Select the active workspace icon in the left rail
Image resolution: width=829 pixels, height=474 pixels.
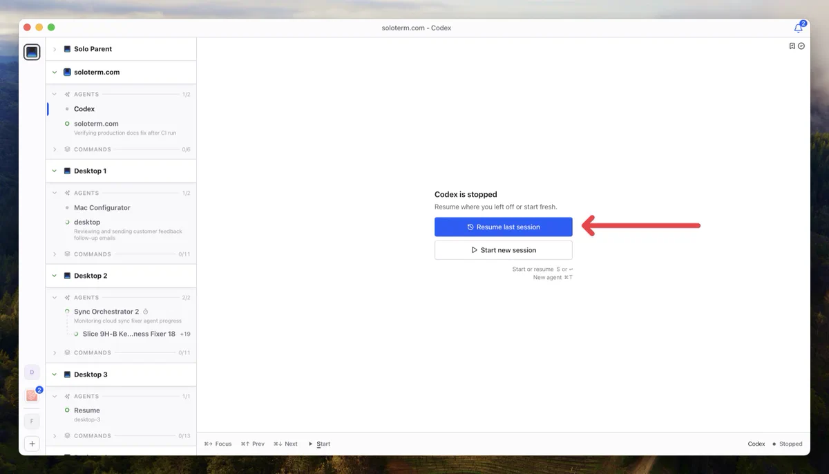pyautogui.click(x=32, y=52)
